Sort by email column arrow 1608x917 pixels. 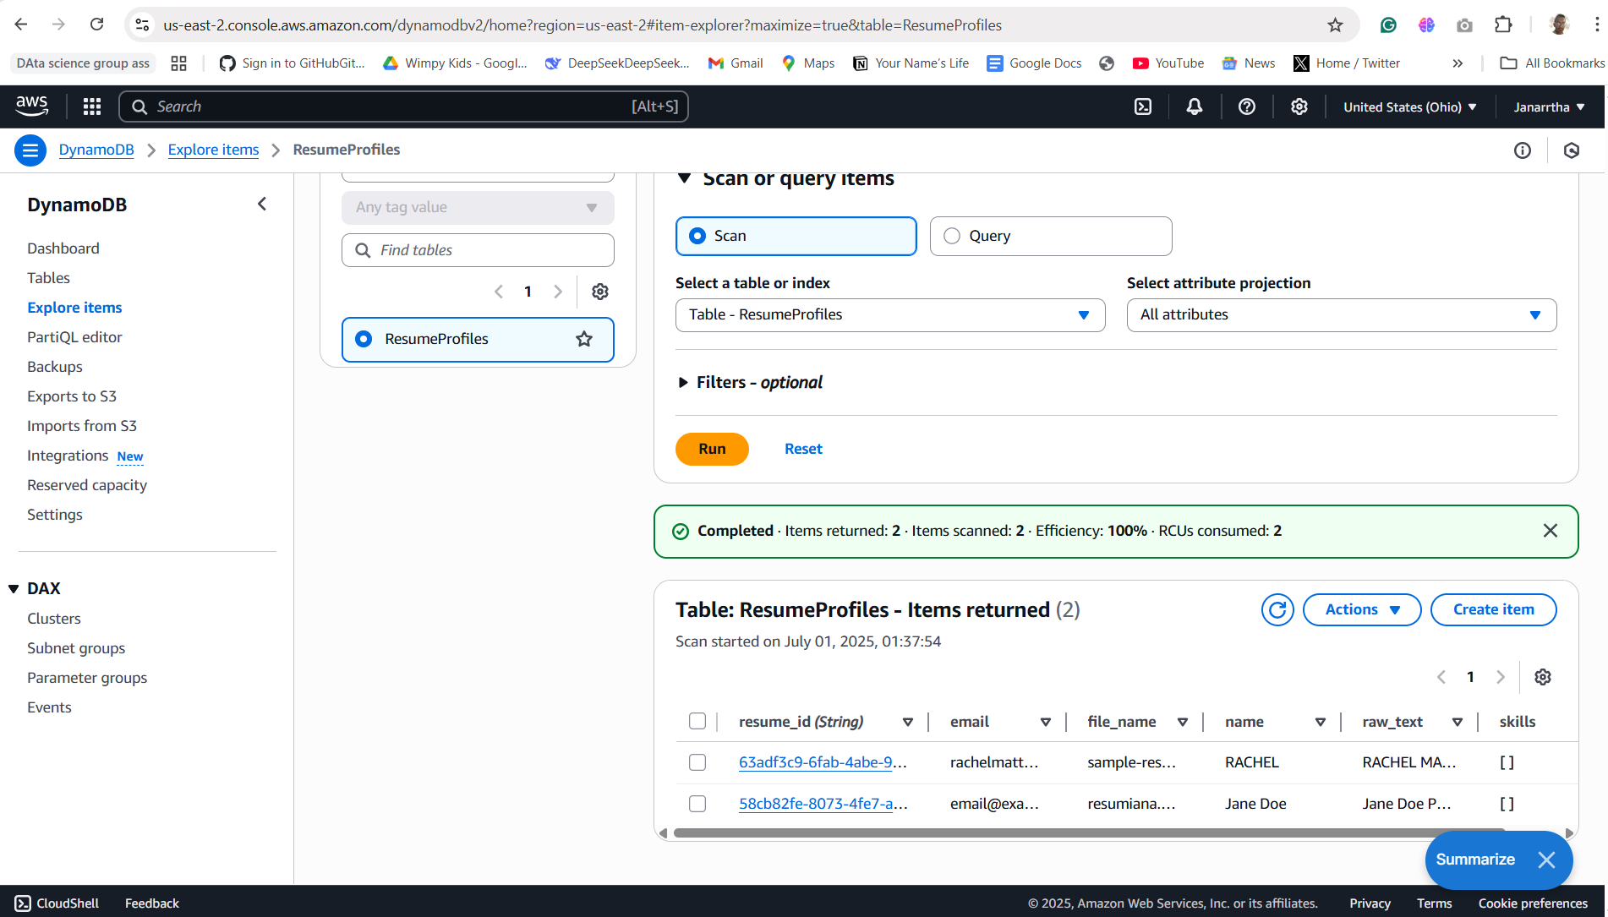tap(1046, 722)
